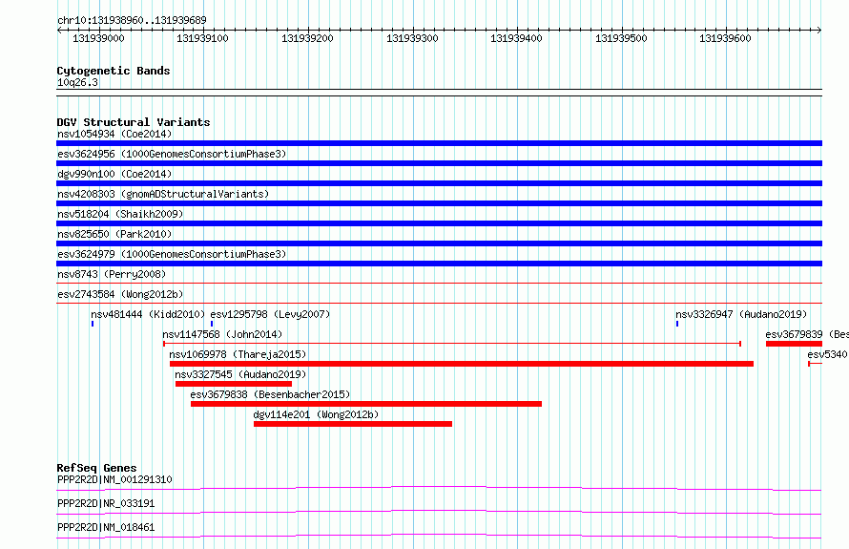
Task: Click esv3624979 (1000GenomesConsortiumPhase3) label
Action: (x=172, y=254)
